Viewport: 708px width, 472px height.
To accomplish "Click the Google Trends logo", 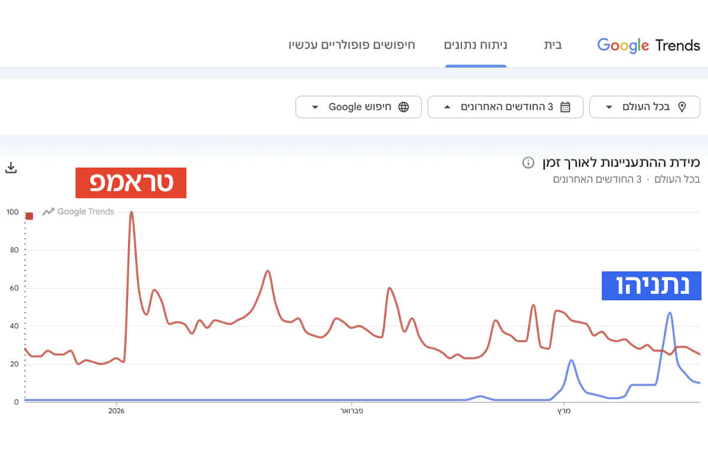I will [648, 45].
